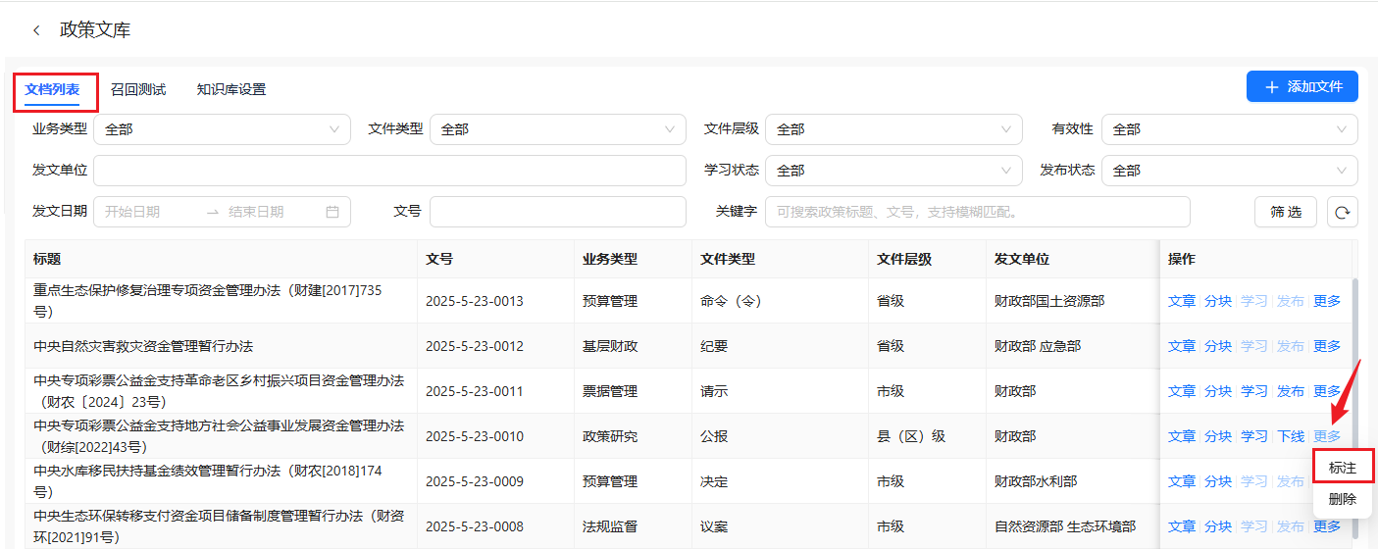
Task: Choose 删除 from the 更多 menu
Action: point(1342,499)
